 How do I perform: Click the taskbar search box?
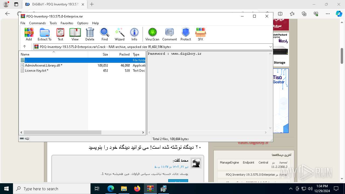coord(51,189)
